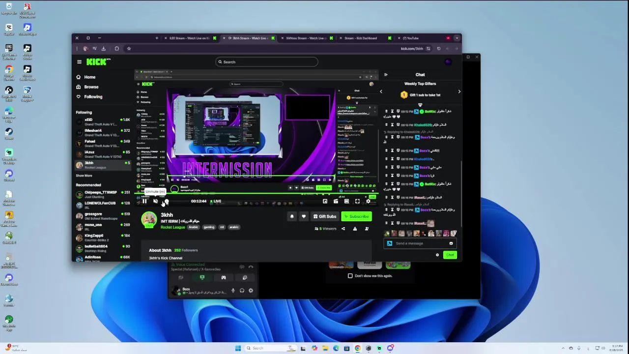The image size is (629, 354).
Task: Open Fahad channel in Following list
Action: pyautogui.click(x=103, y=144)
